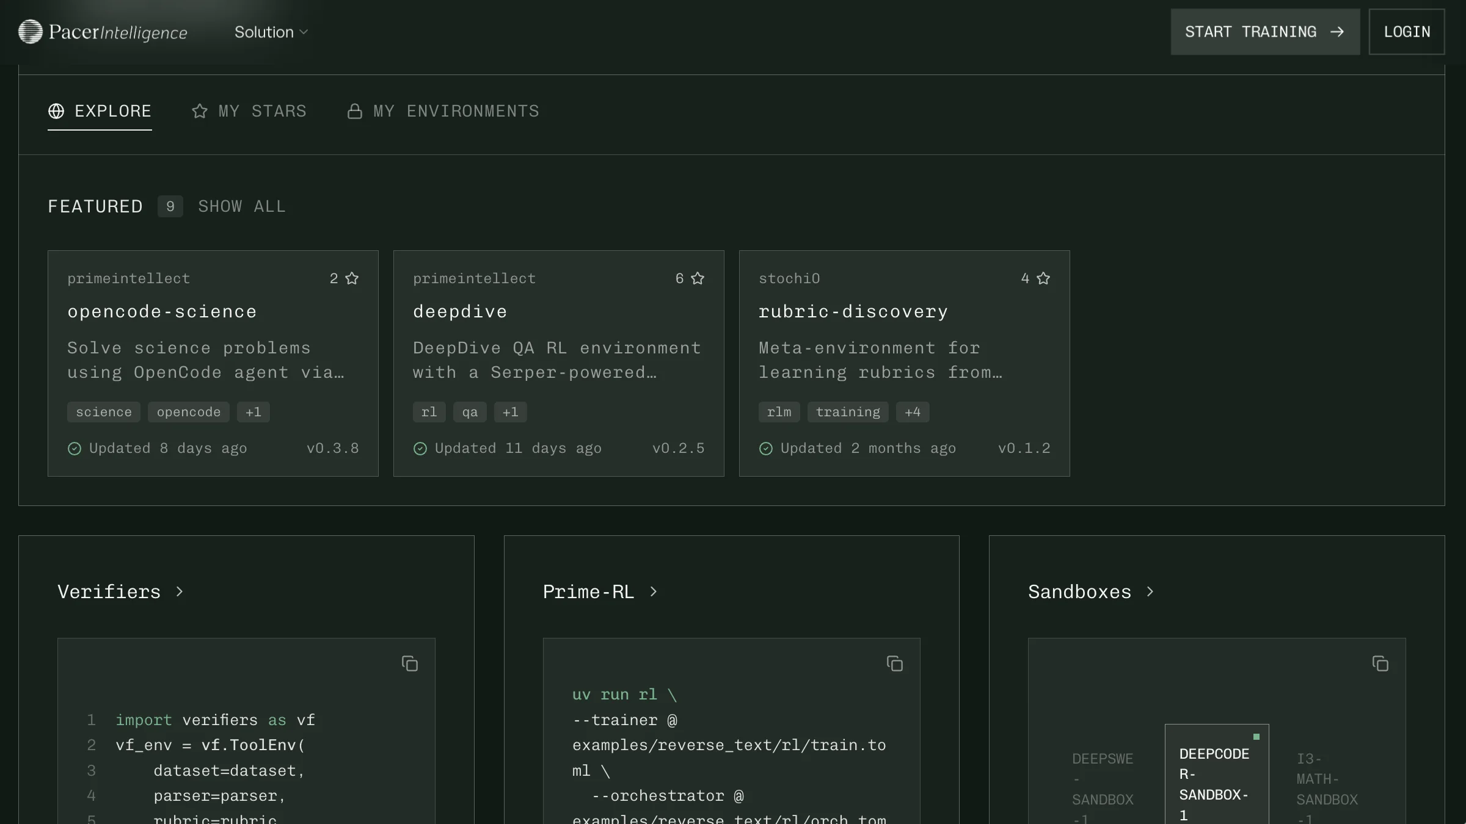Click the 'import verifiers as vf' code line
Image resolution: width=1466 pixels, height=824 pixels.
[x=216, y=720]
